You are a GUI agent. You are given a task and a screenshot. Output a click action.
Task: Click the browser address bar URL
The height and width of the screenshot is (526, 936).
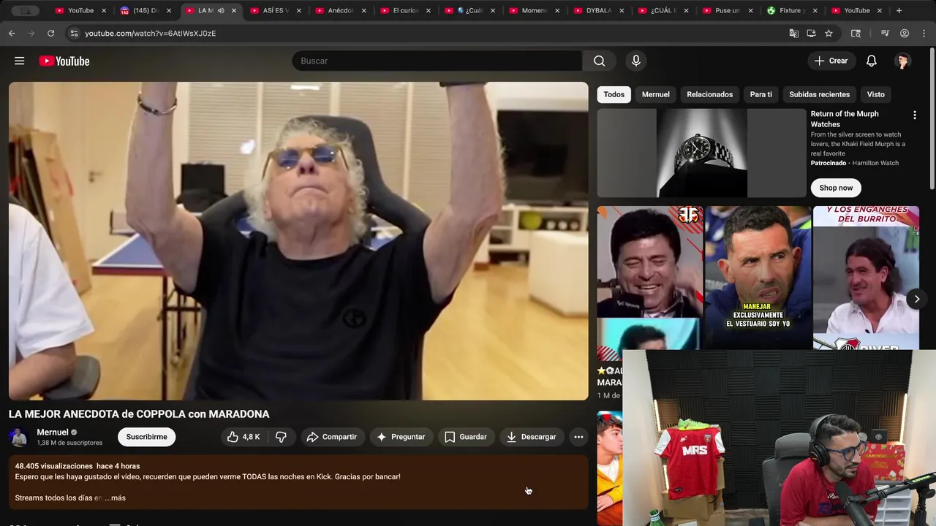[150, 33]
